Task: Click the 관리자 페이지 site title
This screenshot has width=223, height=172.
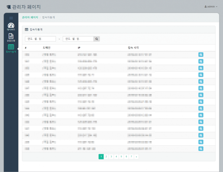Action: (26, 7)
